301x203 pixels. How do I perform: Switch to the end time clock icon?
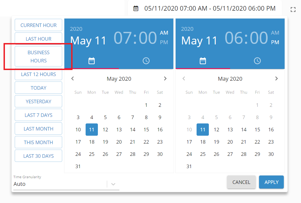257,61
